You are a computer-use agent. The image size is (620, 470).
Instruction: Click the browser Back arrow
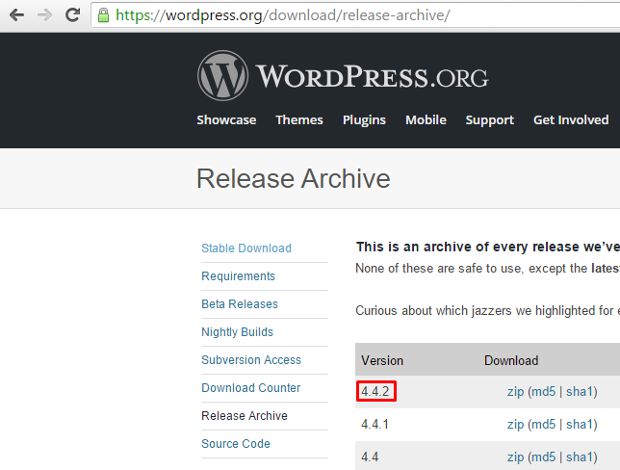[x=16, y=15]
